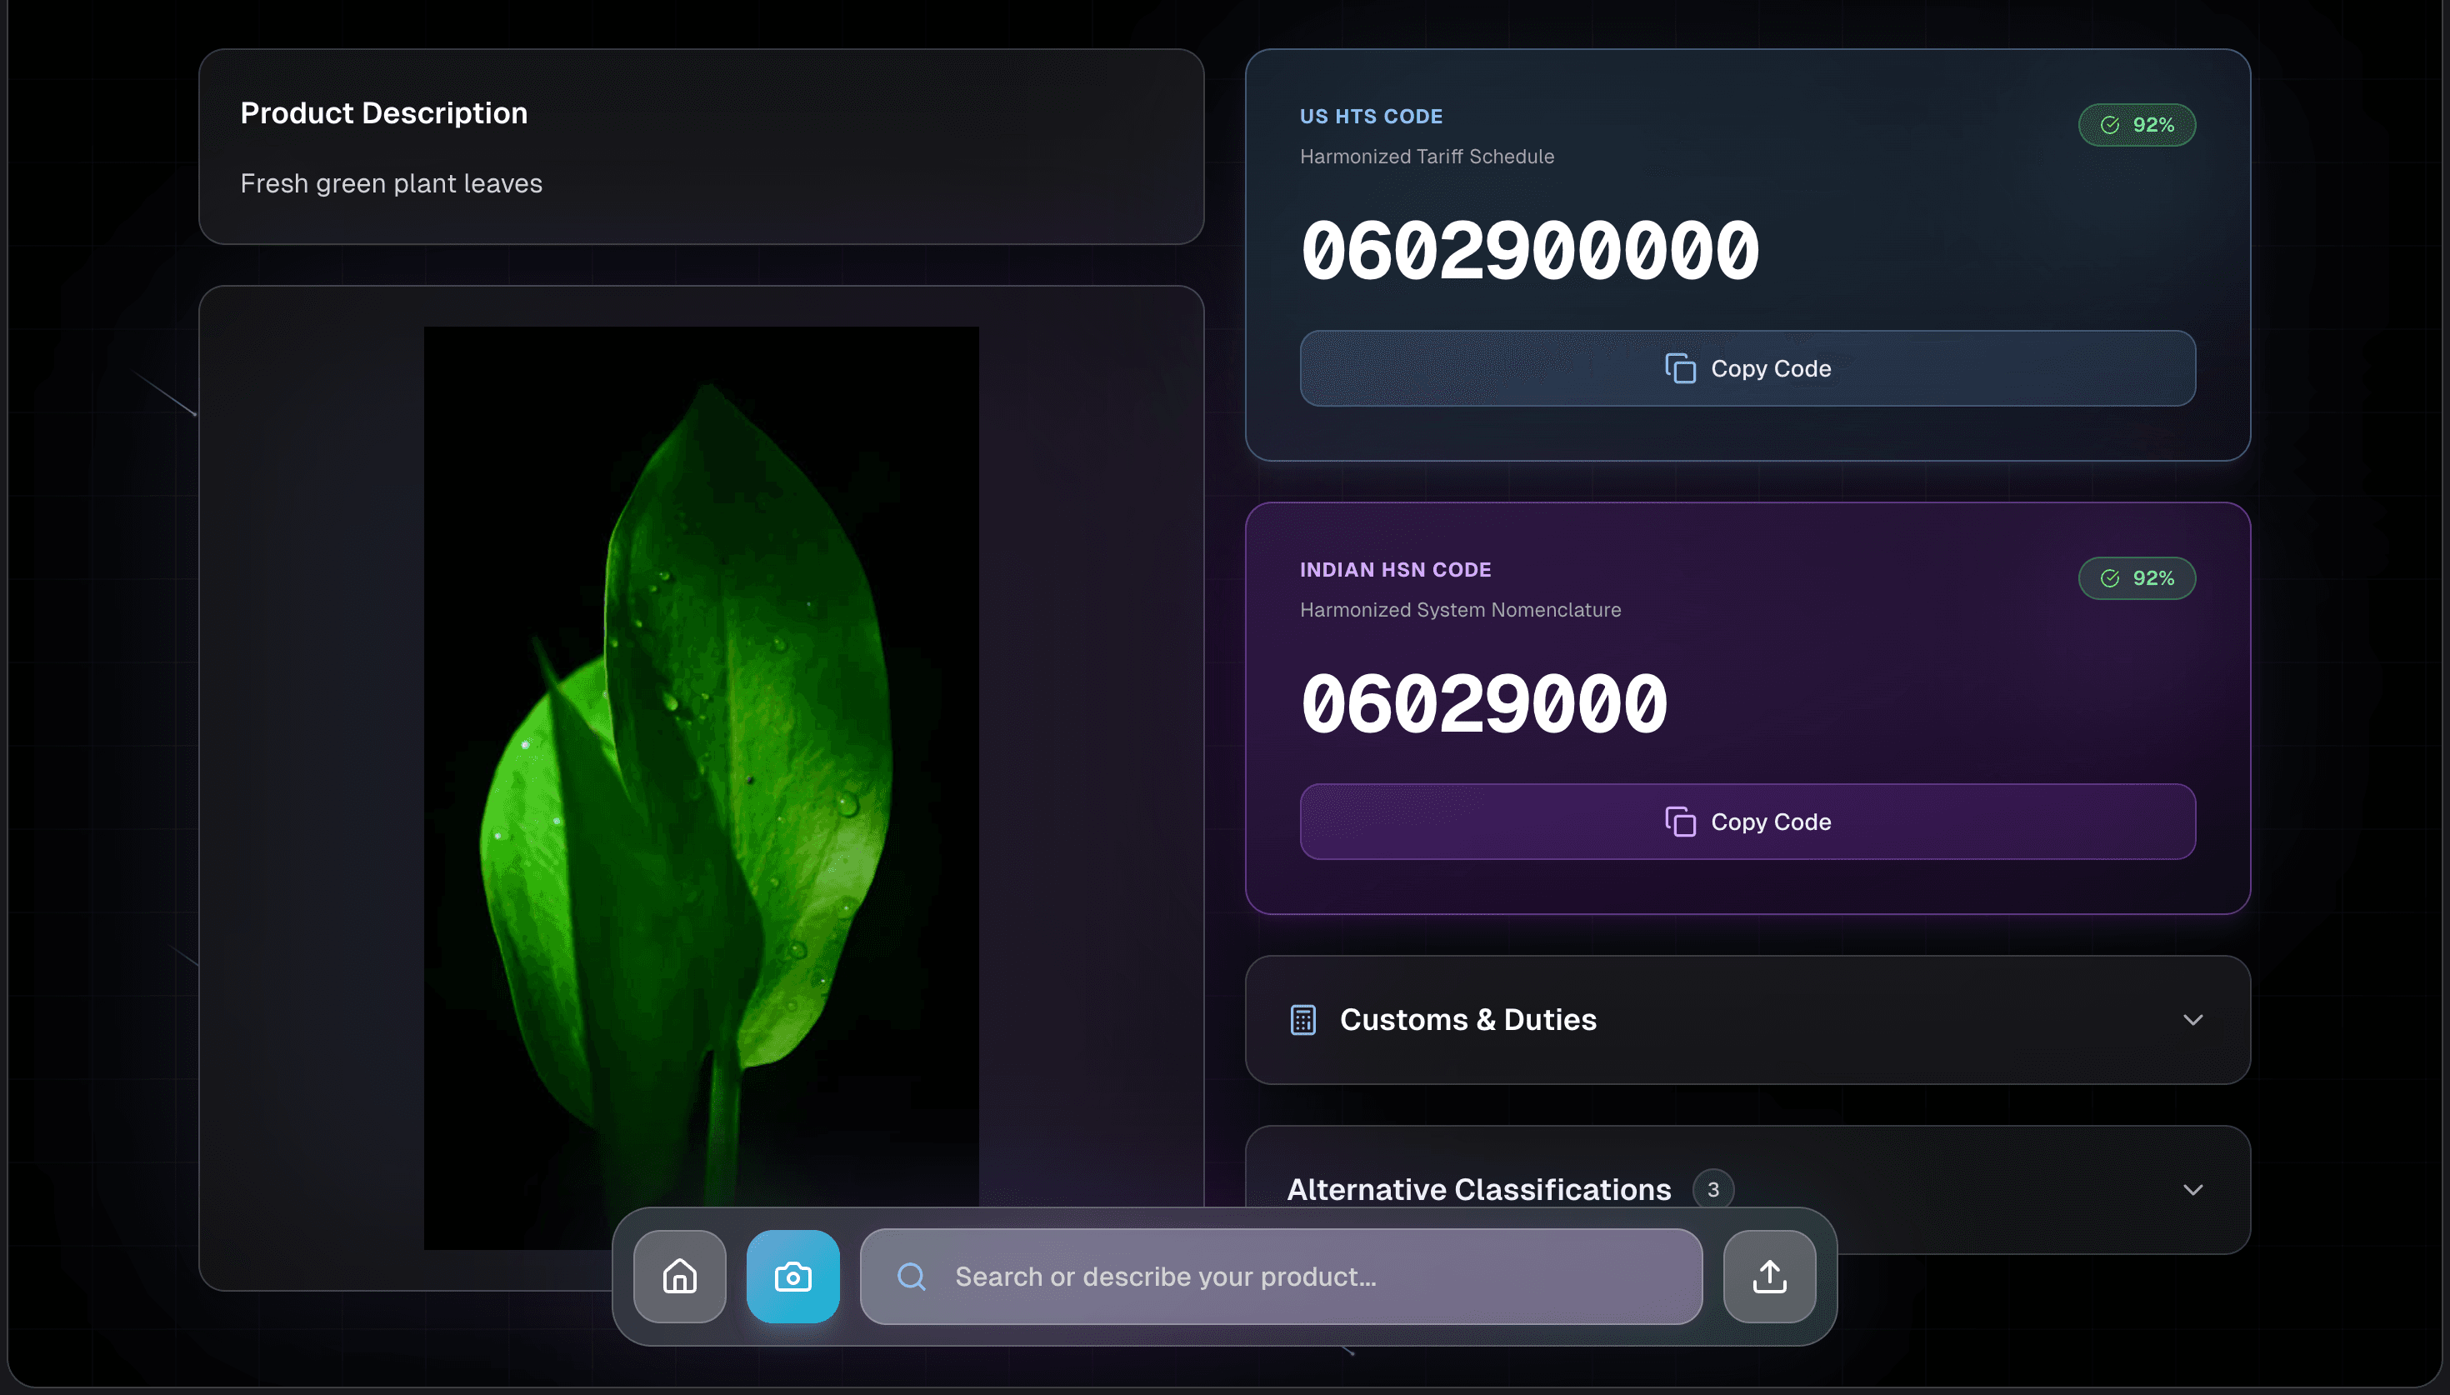Click copy icon in US HTS card
Viewport: 2450px width, 1395px height.
coord(1680,367)
